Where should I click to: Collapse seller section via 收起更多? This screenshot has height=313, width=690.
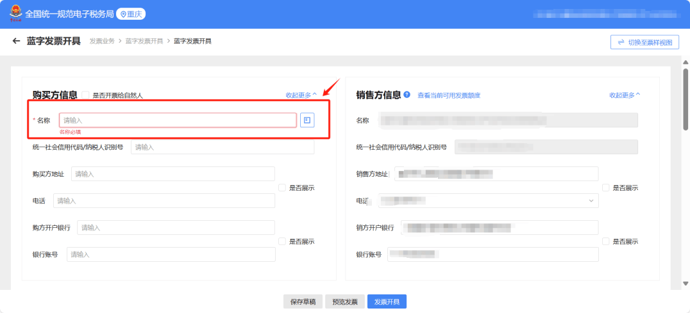click(x=625, y=95)
